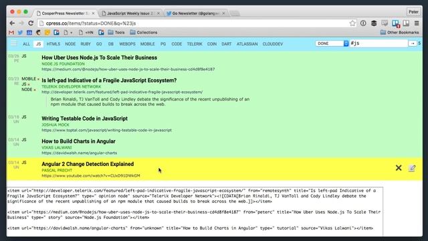The height and width of the screenshot is (241, 428).
Task: Open the Gmail bookmark
Action: click(x=11, y=33)
